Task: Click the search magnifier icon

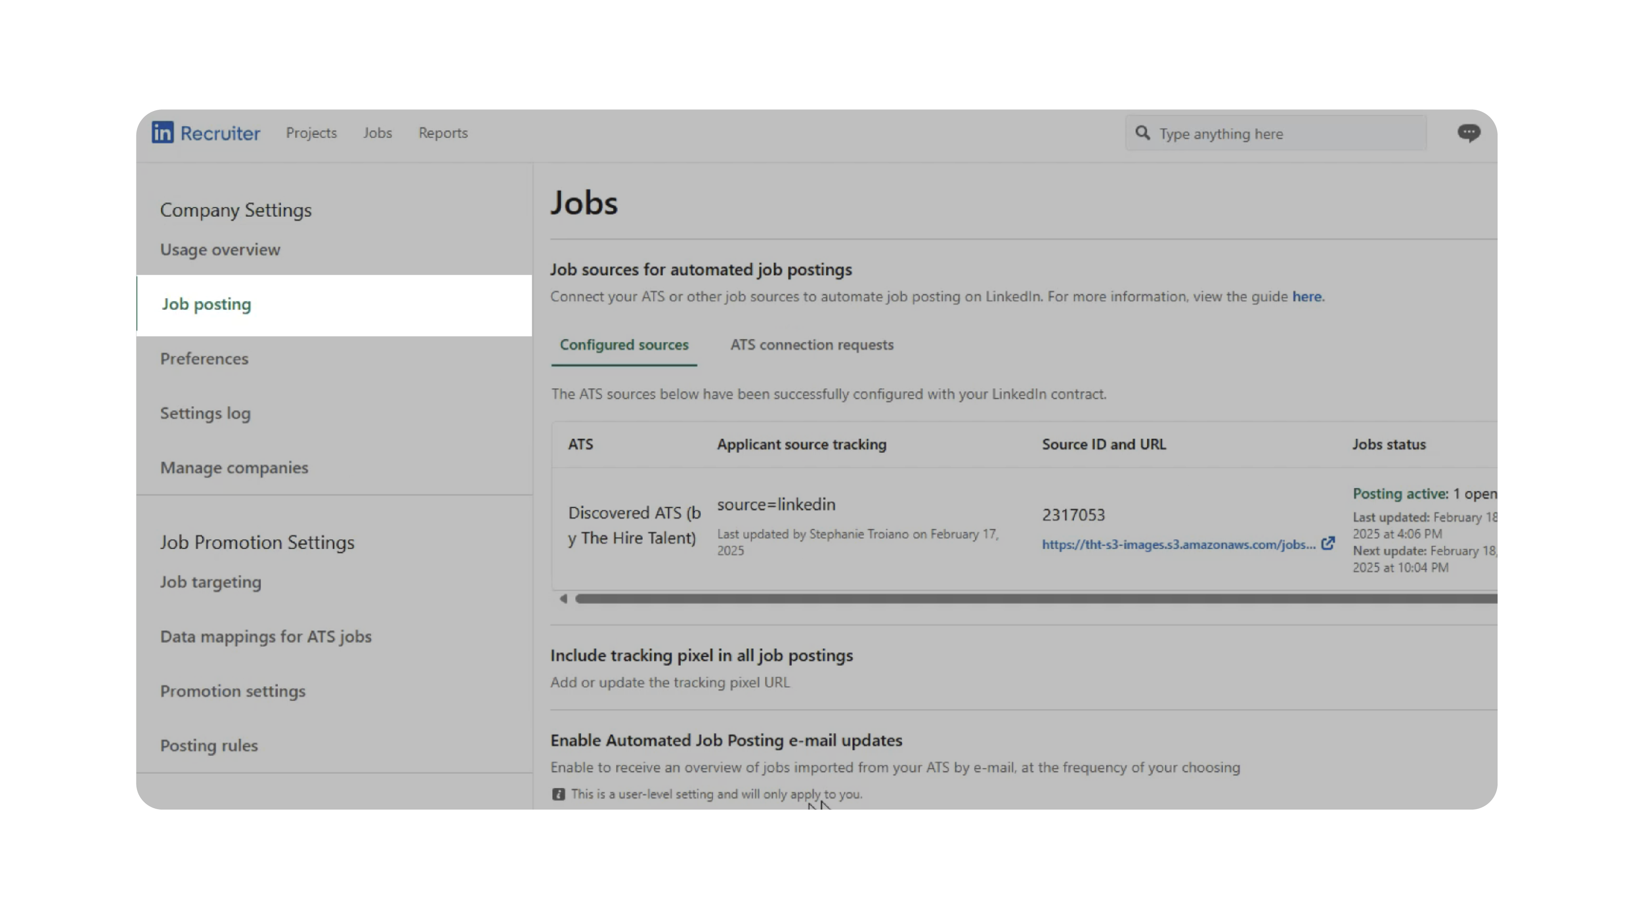Action: (x=1142, y=133)
